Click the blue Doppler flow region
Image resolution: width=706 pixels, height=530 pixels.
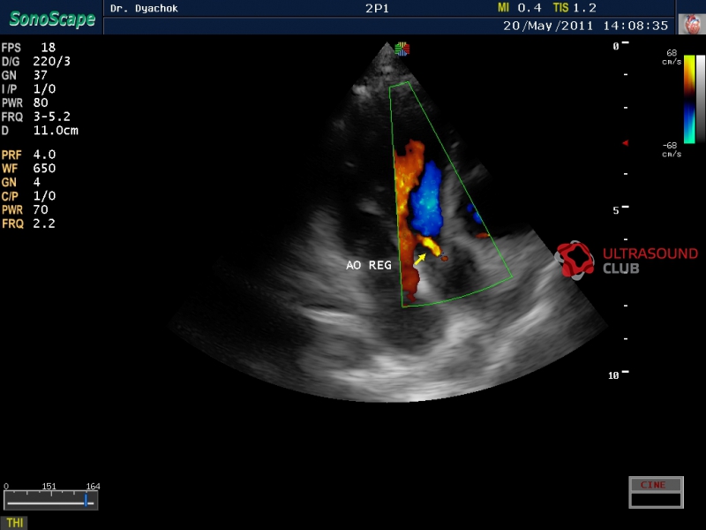(426, 200)
